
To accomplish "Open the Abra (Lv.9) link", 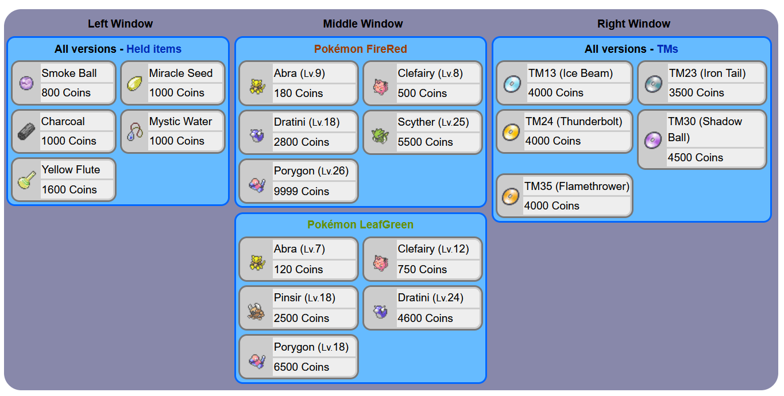I will (x=299, y=73).
